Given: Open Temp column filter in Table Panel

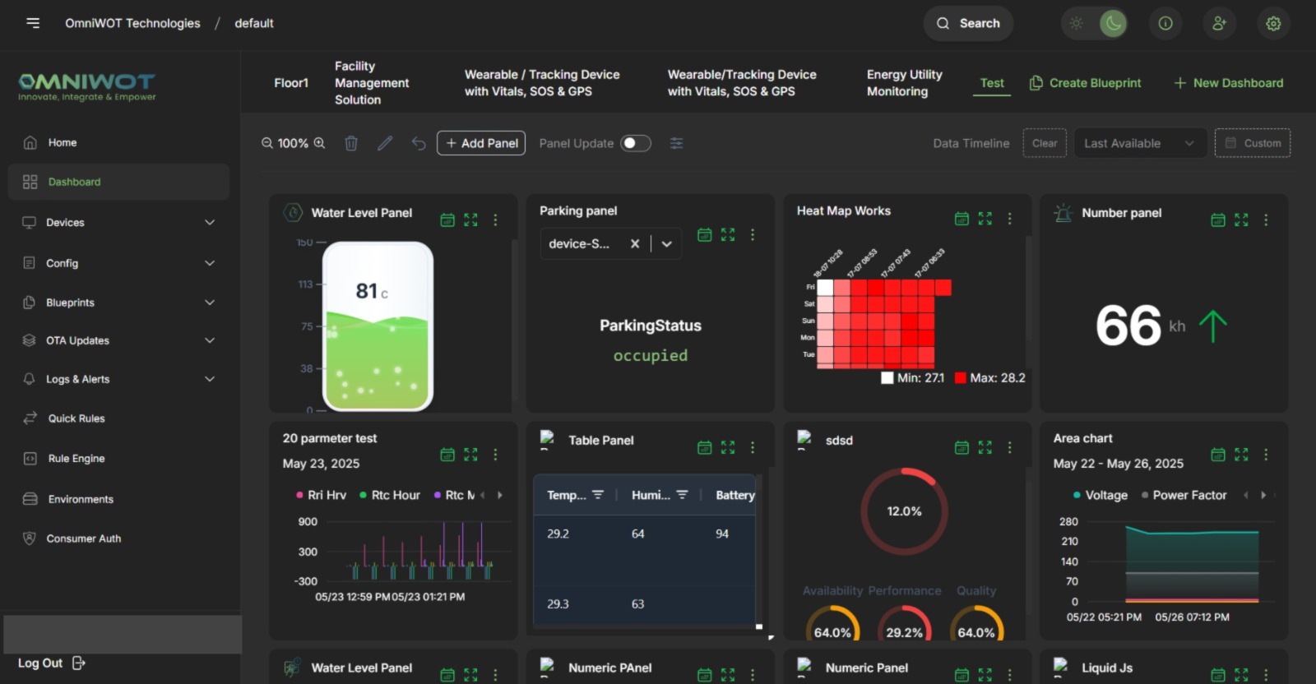Looking at the screenshot, I should point(598,495).
